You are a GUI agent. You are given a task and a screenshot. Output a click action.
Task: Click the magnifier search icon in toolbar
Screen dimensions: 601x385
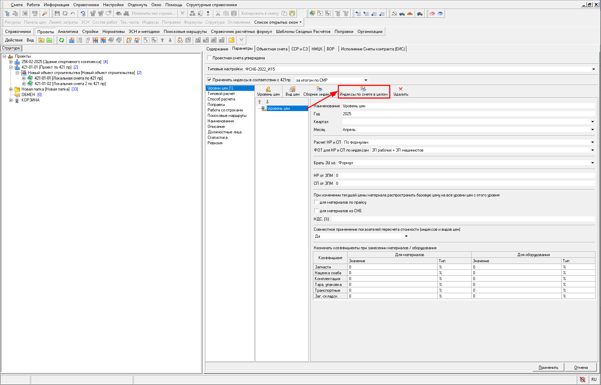45,13
